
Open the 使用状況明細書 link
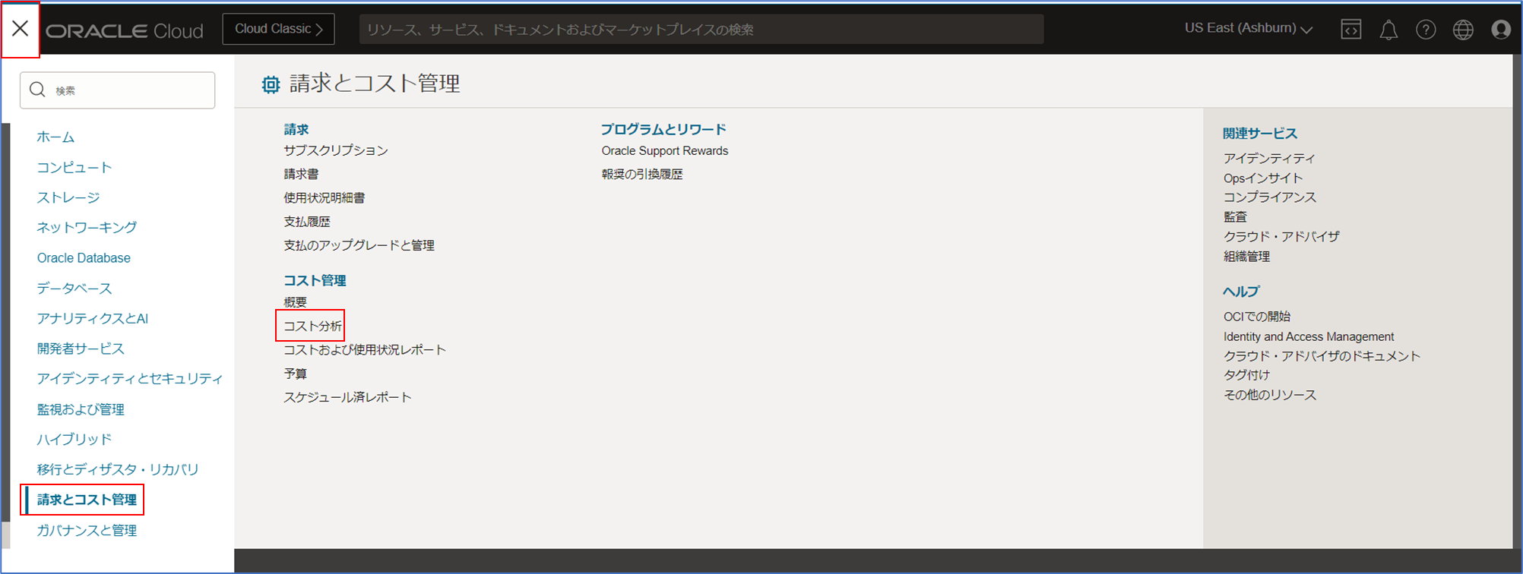tap(325, 197)
